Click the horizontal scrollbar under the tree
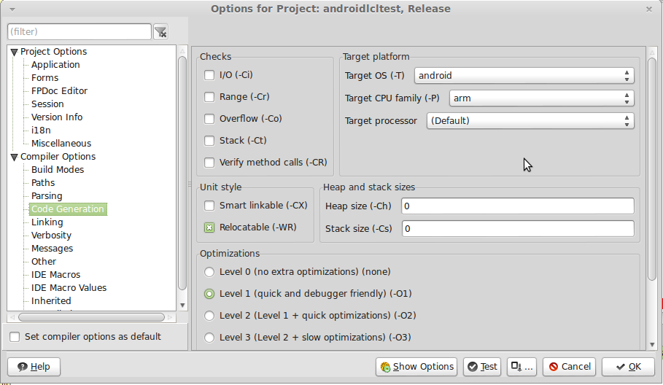This screenshot has height=385, width=663. point(91,317)
